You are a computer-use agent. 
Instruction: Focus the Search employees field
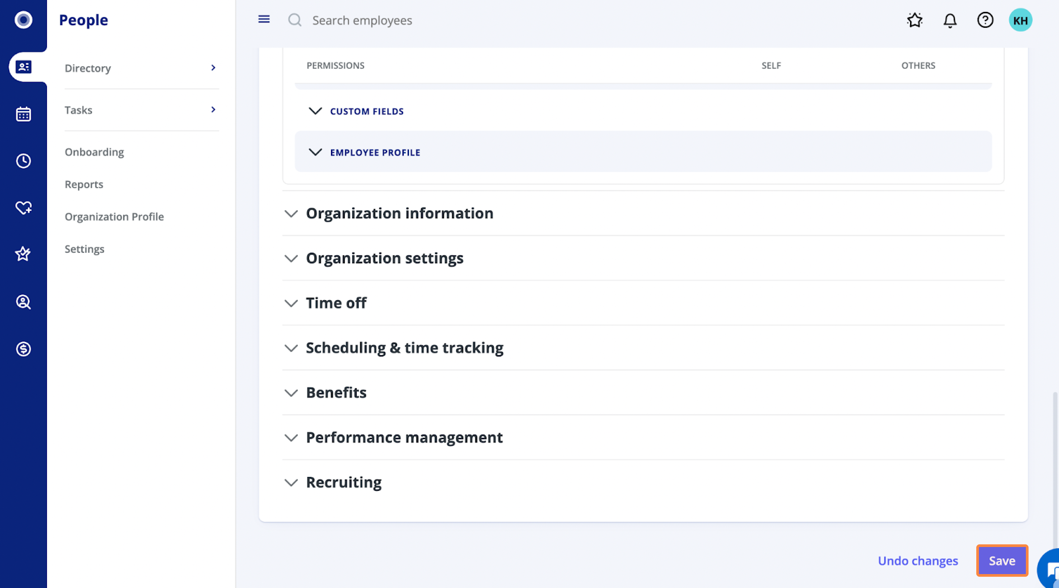[362, 20]
